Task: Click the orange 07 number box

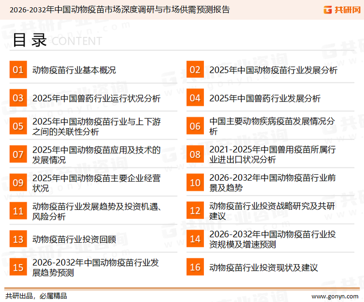Action: click(x=18, y=154)
